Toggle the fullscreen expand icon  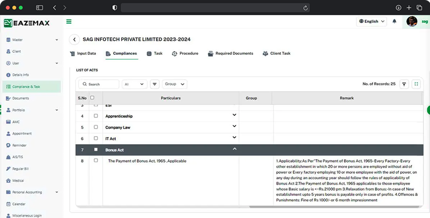pyautogui.click(x=416, y=84)
